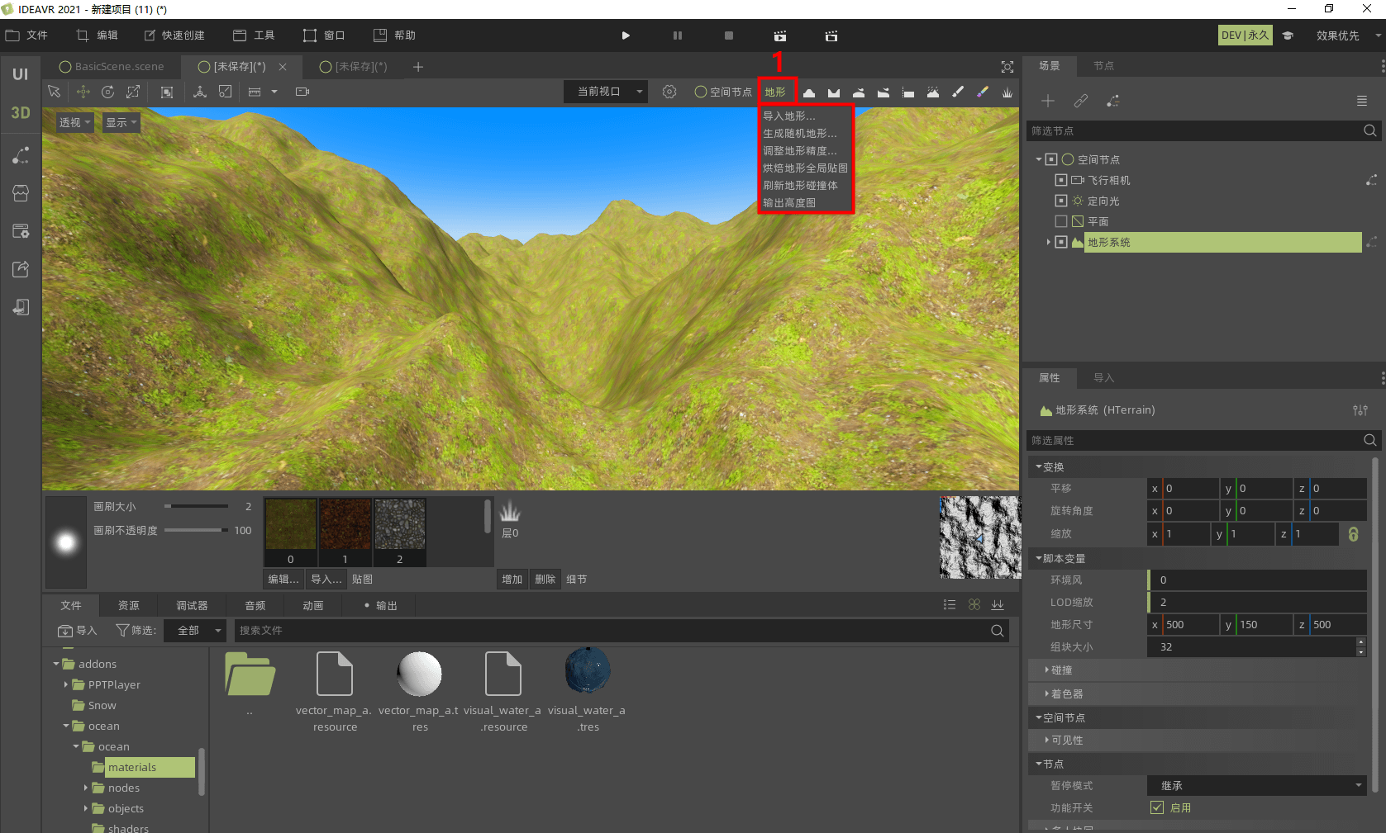Activate the scale tool
The height and width of the screenshot is (833, 1386).
pyautogui.click(x=133, y=92)
